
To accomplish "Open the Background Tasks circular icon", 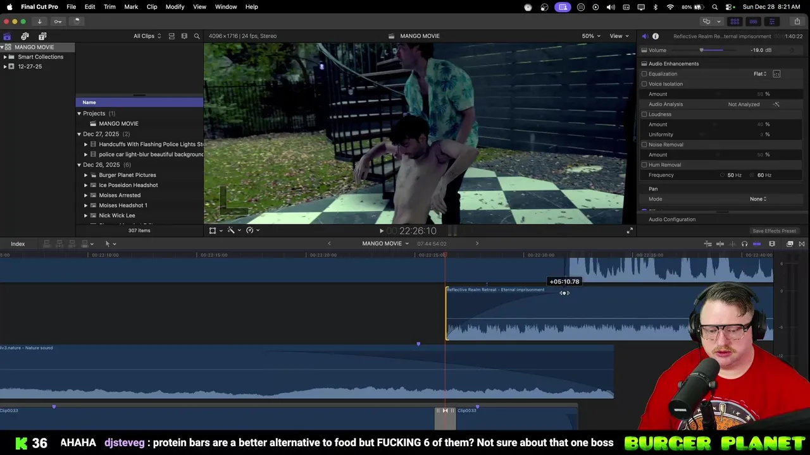I will pyautogui.click(x=77, y=21).
